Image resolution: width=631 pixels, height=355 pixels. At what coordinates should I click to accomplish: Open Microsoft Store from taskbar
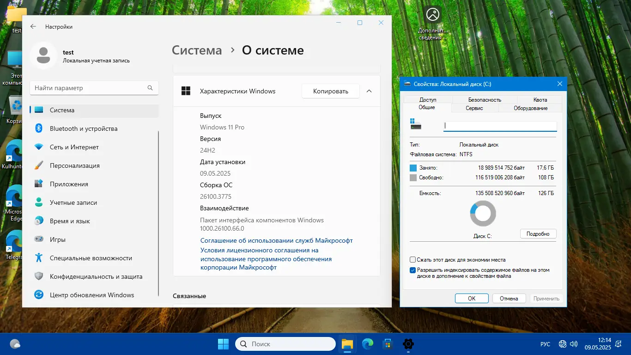point(388,344)
